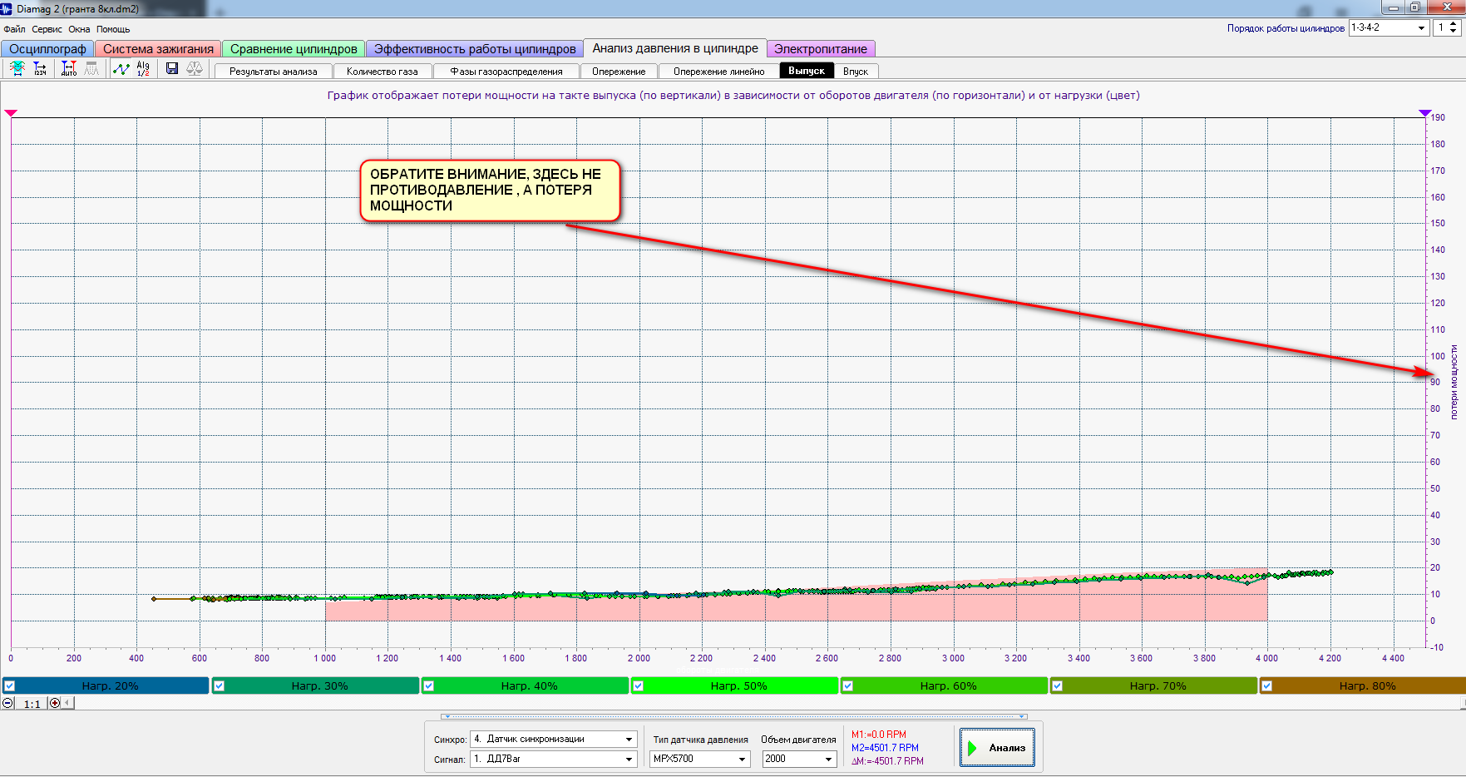Viewport: 1466px width, 777px height.
Task: Uncheck the Нагр. 40% load checkbox
Action: point(428,686)
